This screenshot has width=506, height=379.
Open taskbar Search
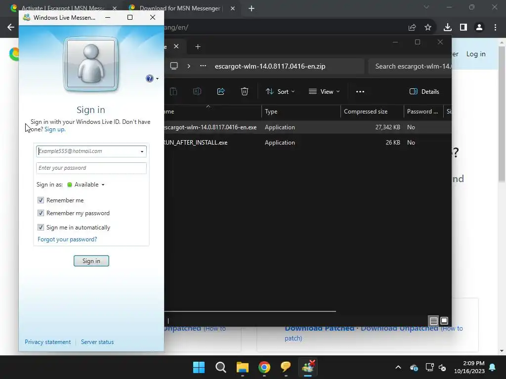[x=221, y=367]
